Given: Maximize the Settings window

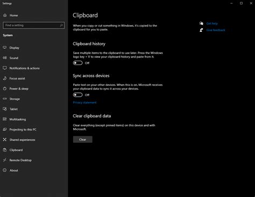Looking at the screenshot, I should (241, 3).
